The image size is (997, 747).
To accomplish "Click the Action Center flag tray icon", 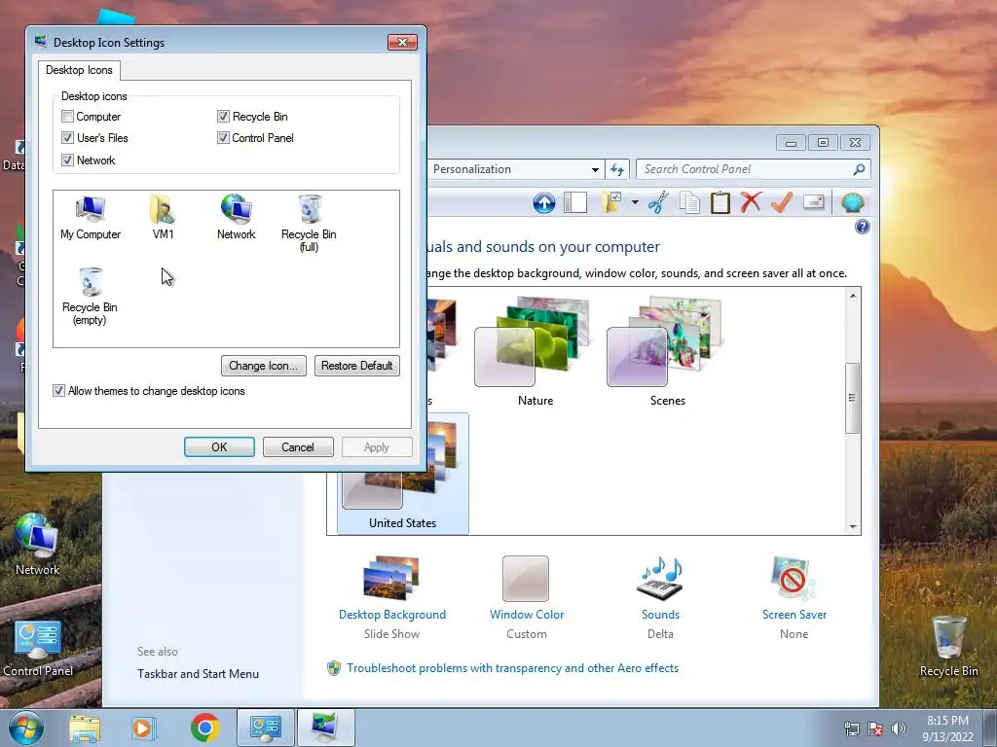I will [875, 728].
